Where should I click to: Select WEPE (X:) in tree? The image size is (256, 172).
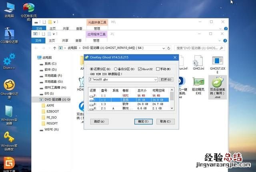click(x=49, y=129)
